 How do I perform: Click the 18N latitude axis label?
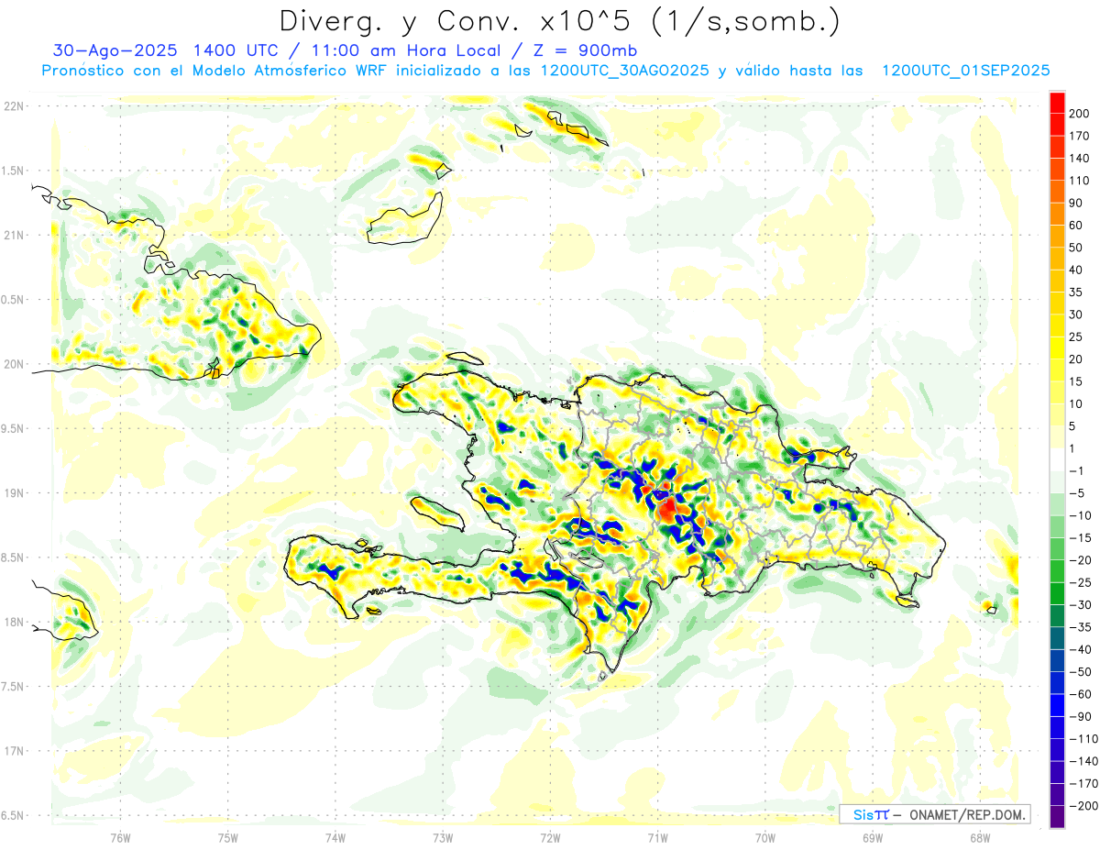13,623
